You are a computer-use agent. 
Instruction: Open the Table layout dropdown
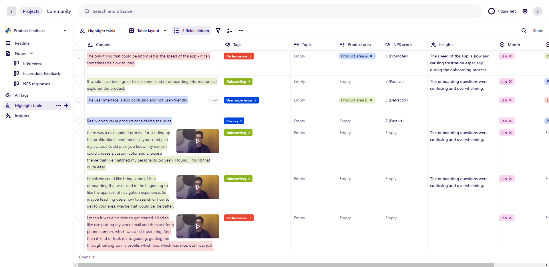[148, 31]
